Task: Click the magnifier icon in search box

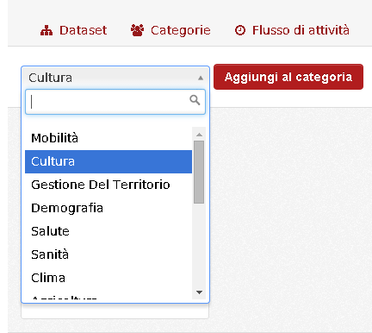Action: tap(195, 100)
